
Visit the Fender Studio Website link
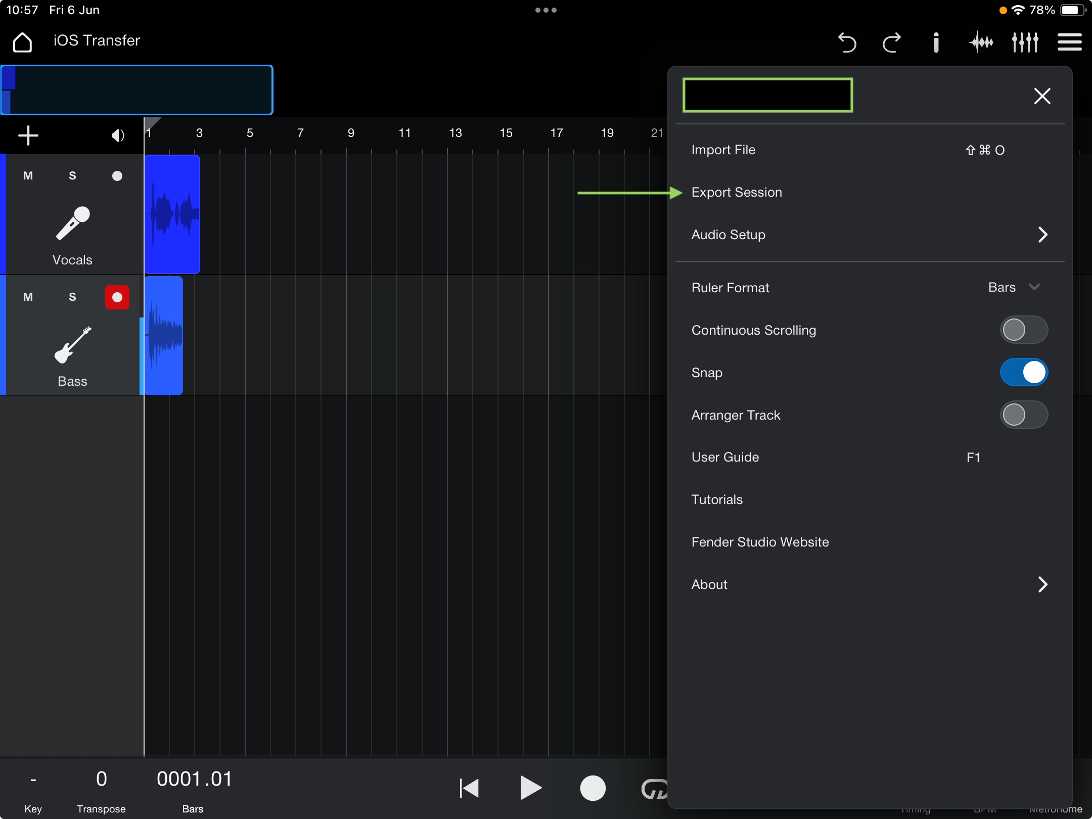[x=870, y=542]
